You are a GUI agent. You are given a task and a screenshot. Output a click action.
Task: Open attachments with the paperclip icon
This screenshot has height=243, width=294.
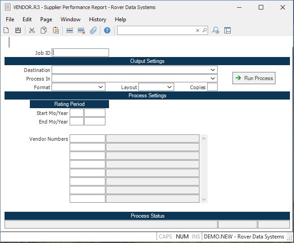tap(93, 30)
